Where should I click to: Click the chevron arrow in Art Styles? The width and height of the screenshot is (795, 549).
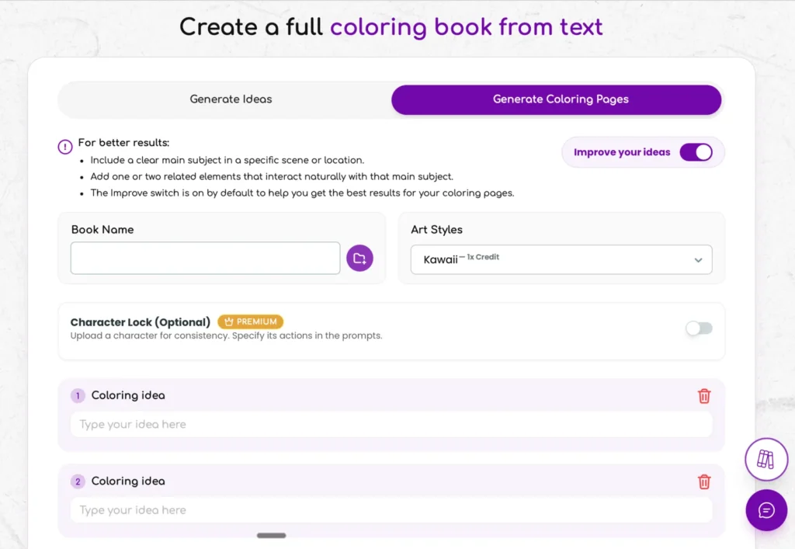698,260
